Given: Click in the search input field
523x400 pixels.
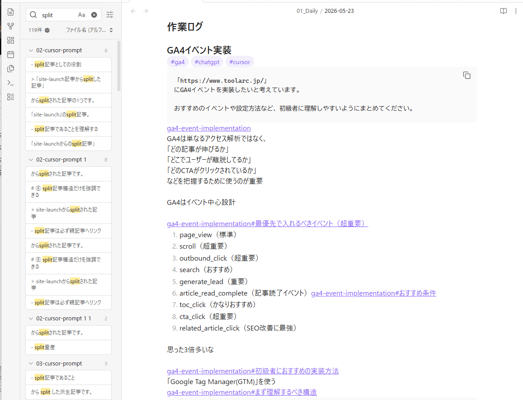Looking at the screenshot, I should click(58, 15).
